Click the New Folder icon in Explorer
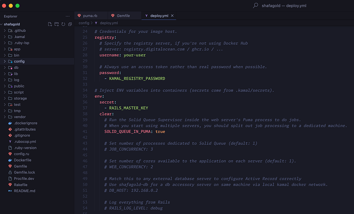Screen dimensions: 354x214 57,24
